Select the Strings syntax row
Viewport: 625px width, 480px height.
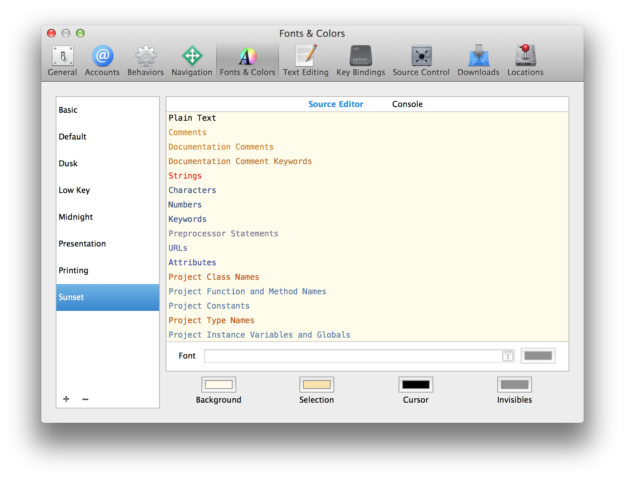click(367, 176)
